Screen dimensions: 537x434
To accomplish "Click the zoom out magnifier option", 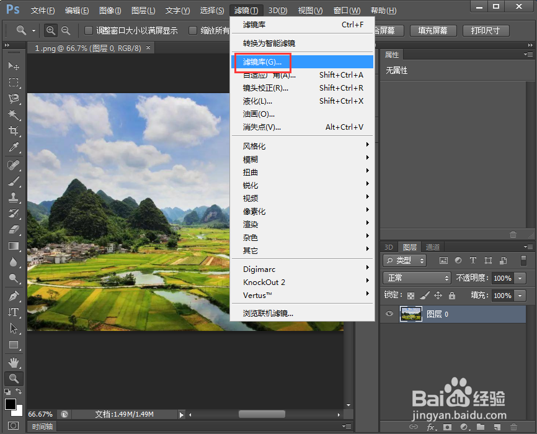I will coord(66,30).
